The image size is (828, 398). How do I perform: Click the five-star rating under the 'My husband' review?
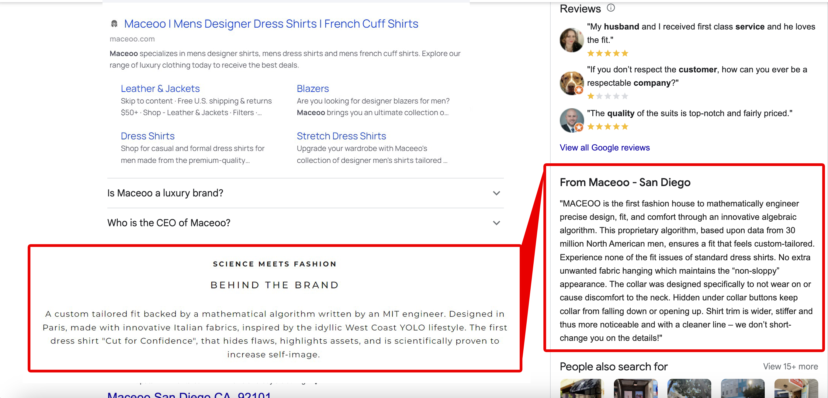click(x=608, y=54)
